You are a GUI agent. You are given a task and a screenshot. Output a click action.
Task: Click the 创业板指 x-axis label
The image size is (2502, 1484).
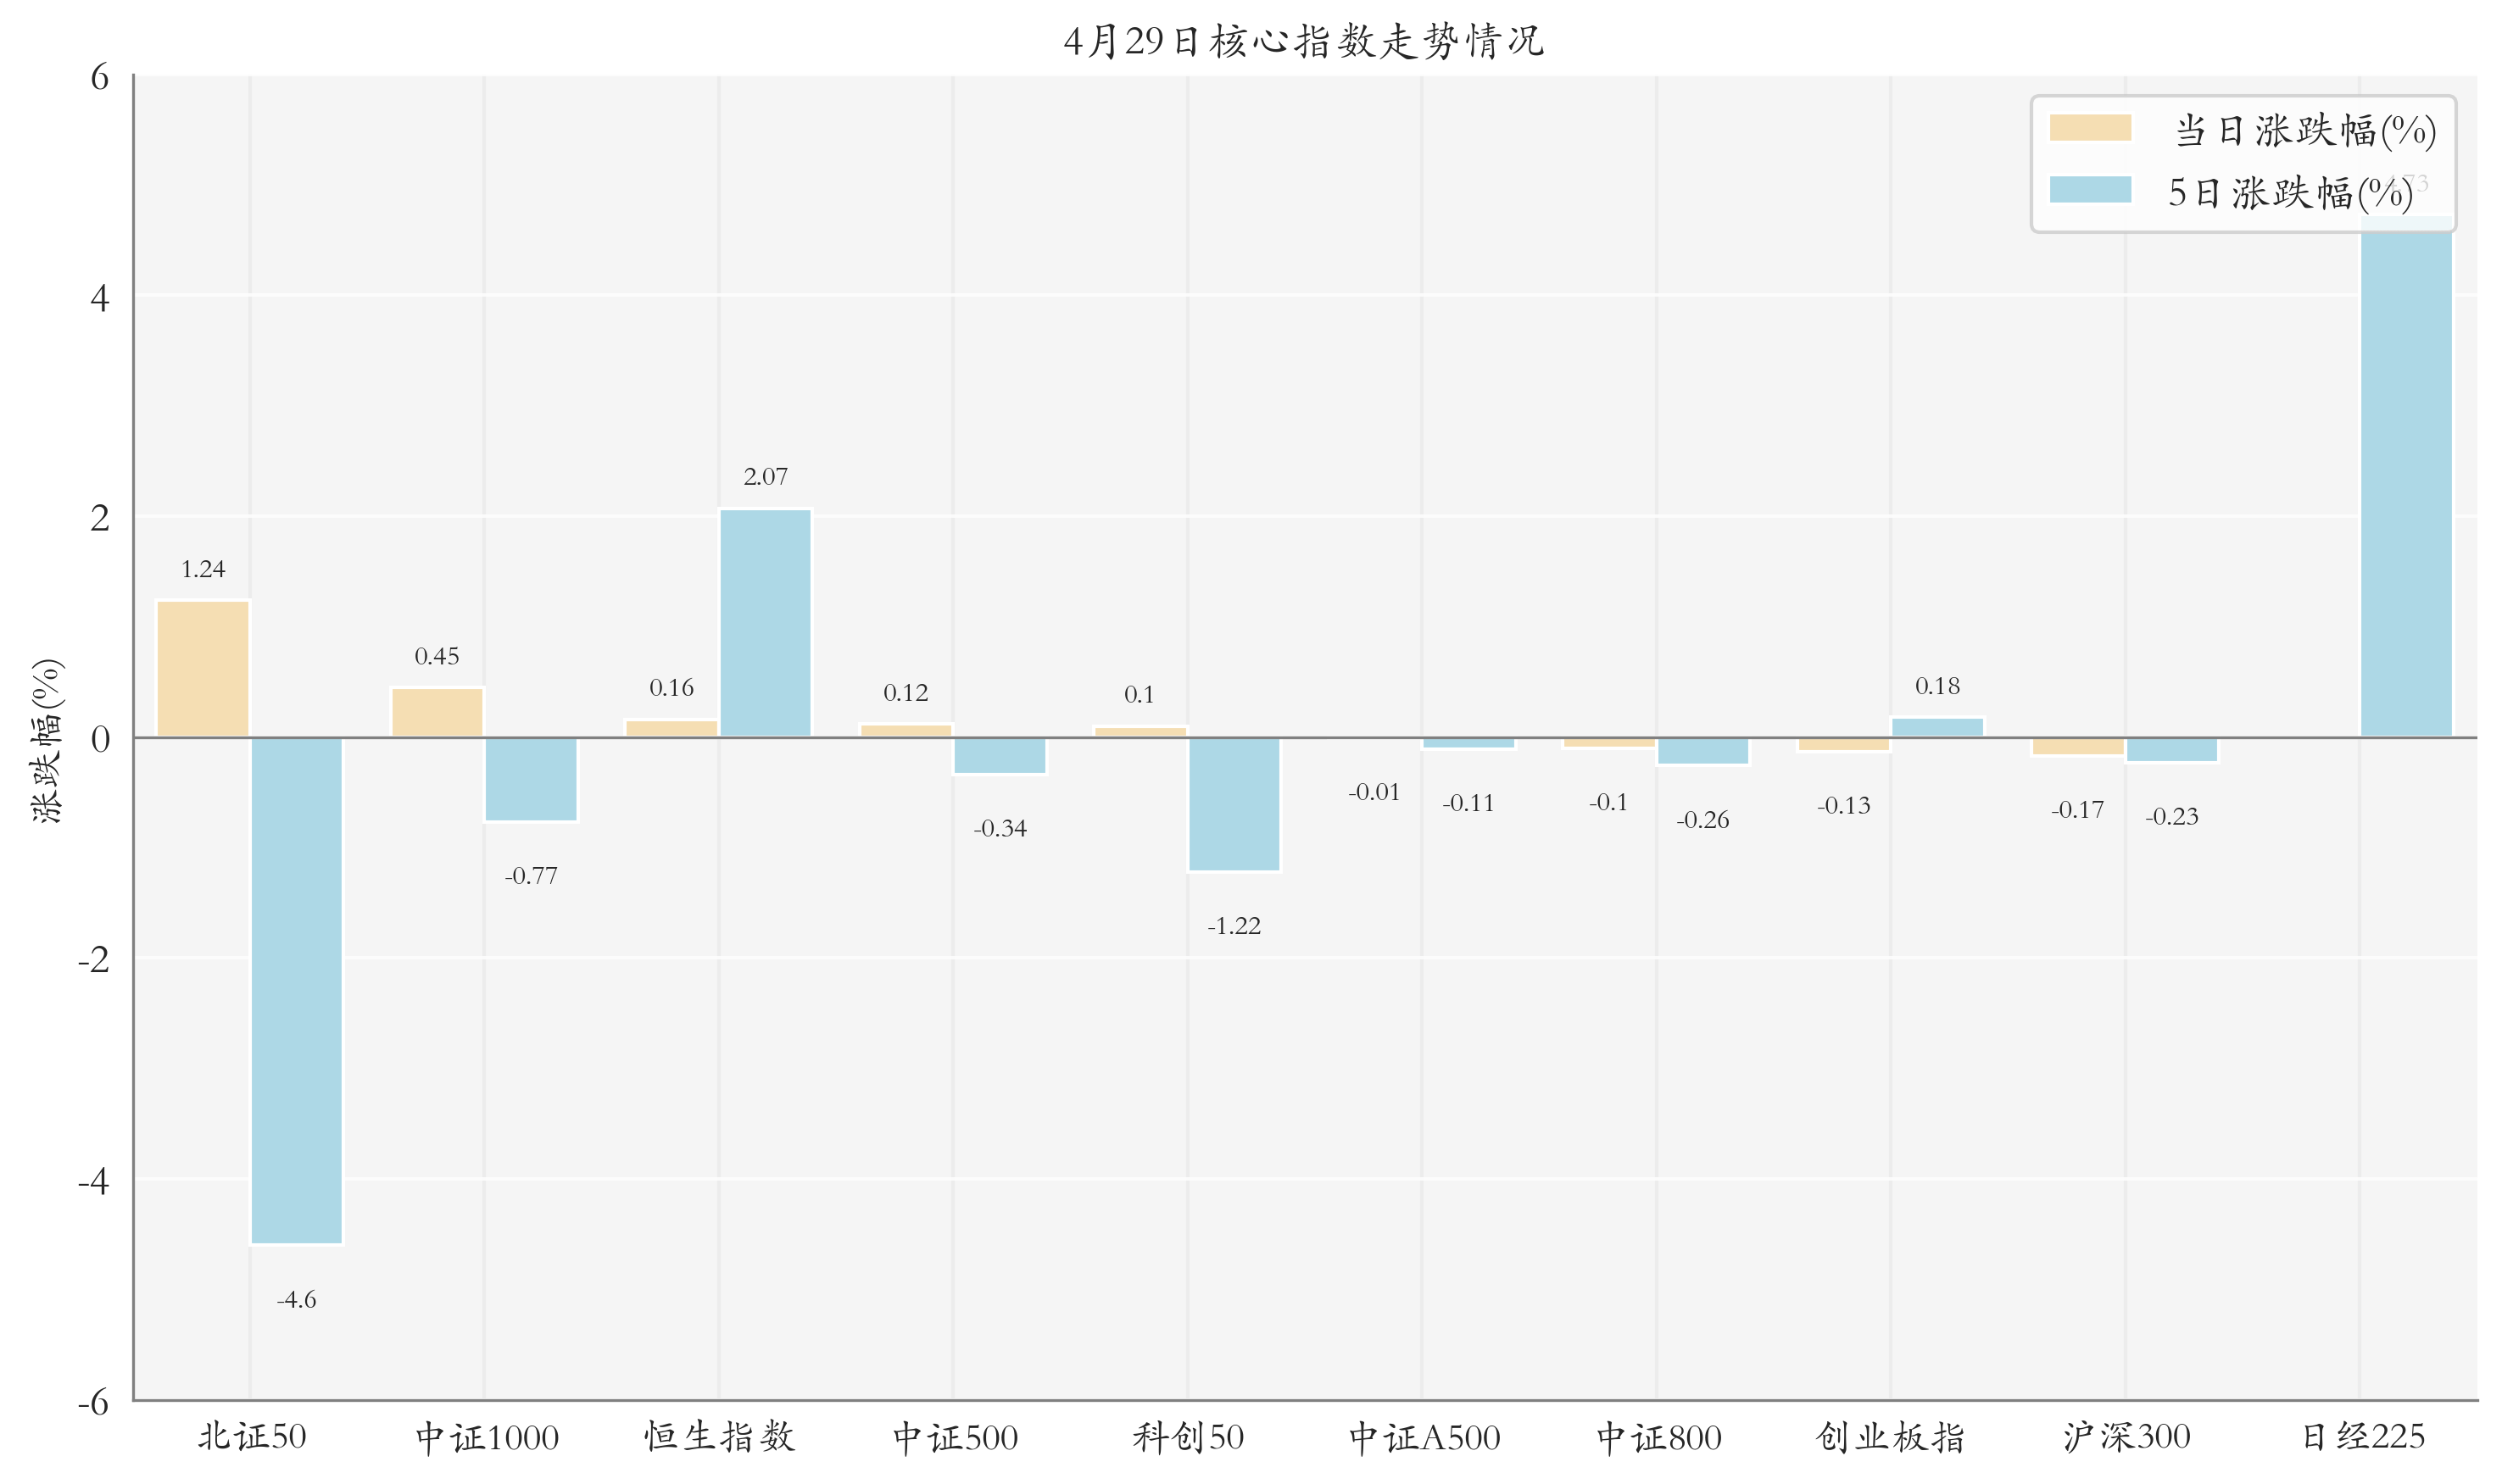[1890, 1437]
